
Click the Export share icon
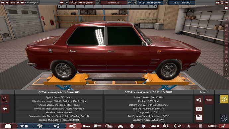(199, 100)
